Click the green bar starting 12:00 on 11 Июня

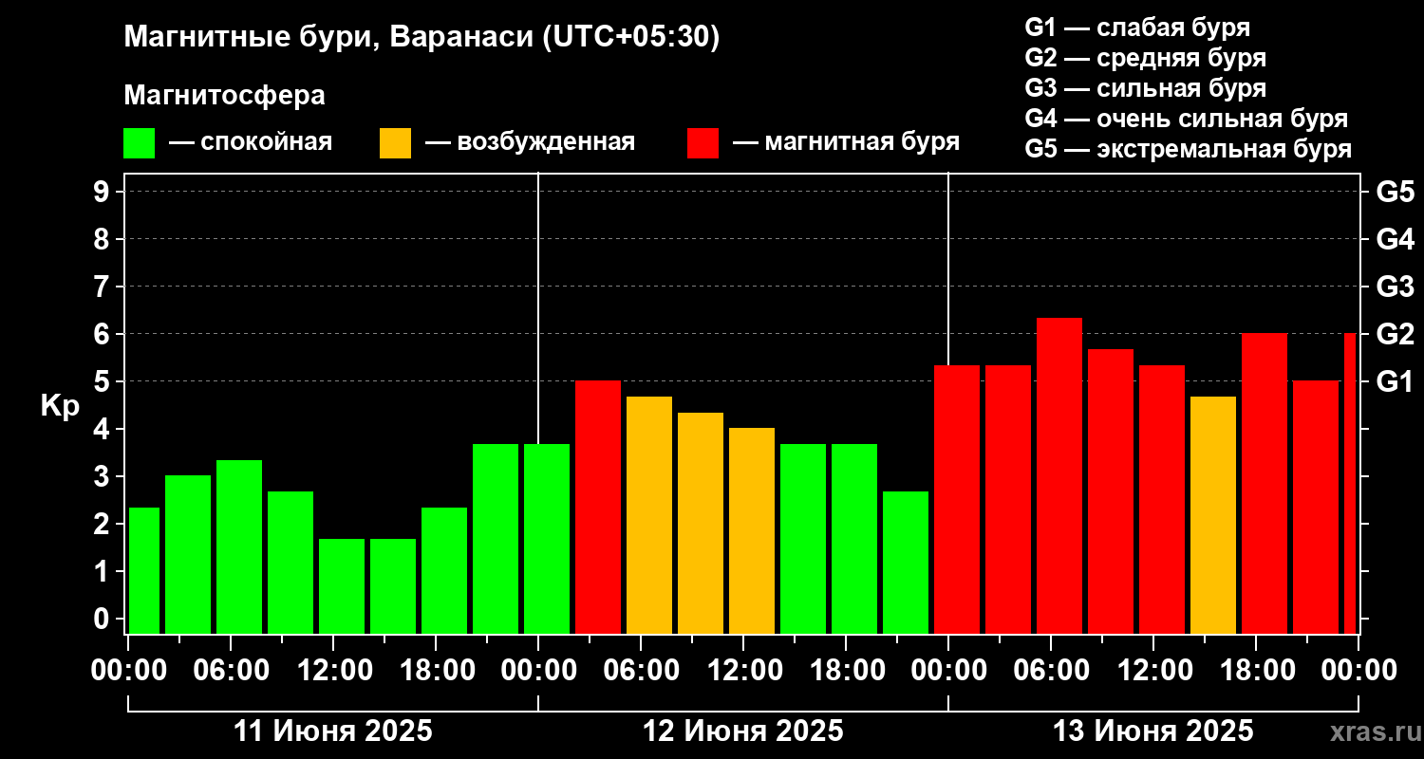pyautogui.click(x=342, y=585)
